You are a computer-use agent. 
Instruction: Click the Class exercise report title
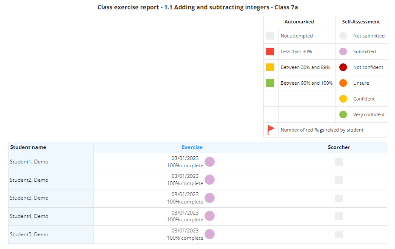pos(197,7)
